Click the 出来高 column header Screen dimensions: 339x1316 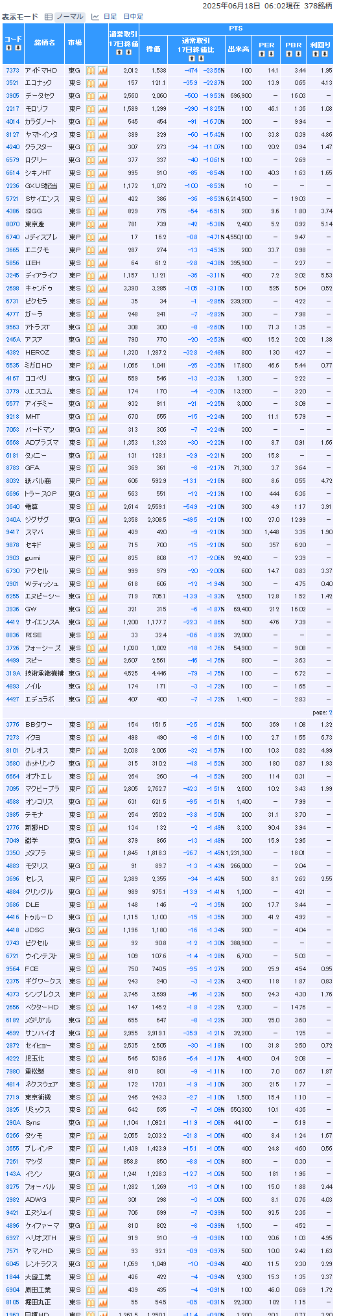(x=239, y=49)
